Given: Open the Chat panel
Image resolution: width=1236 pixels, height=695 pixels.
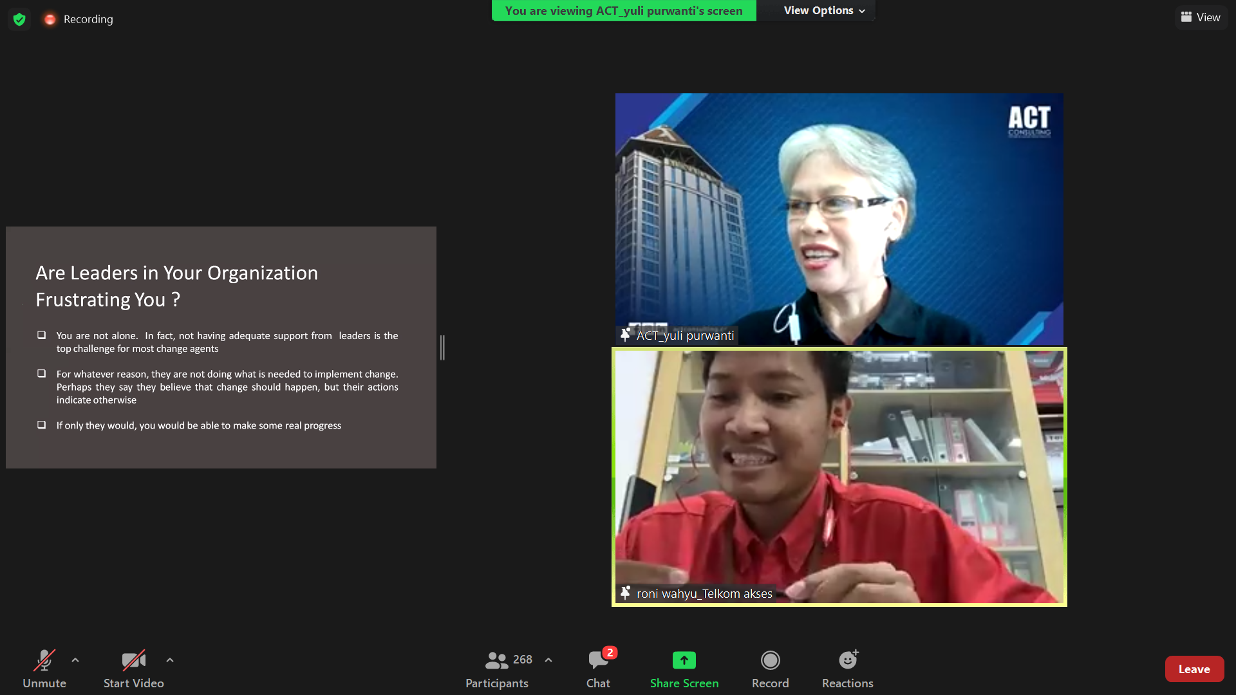Looking at the screenshot, I should [598, 660].
